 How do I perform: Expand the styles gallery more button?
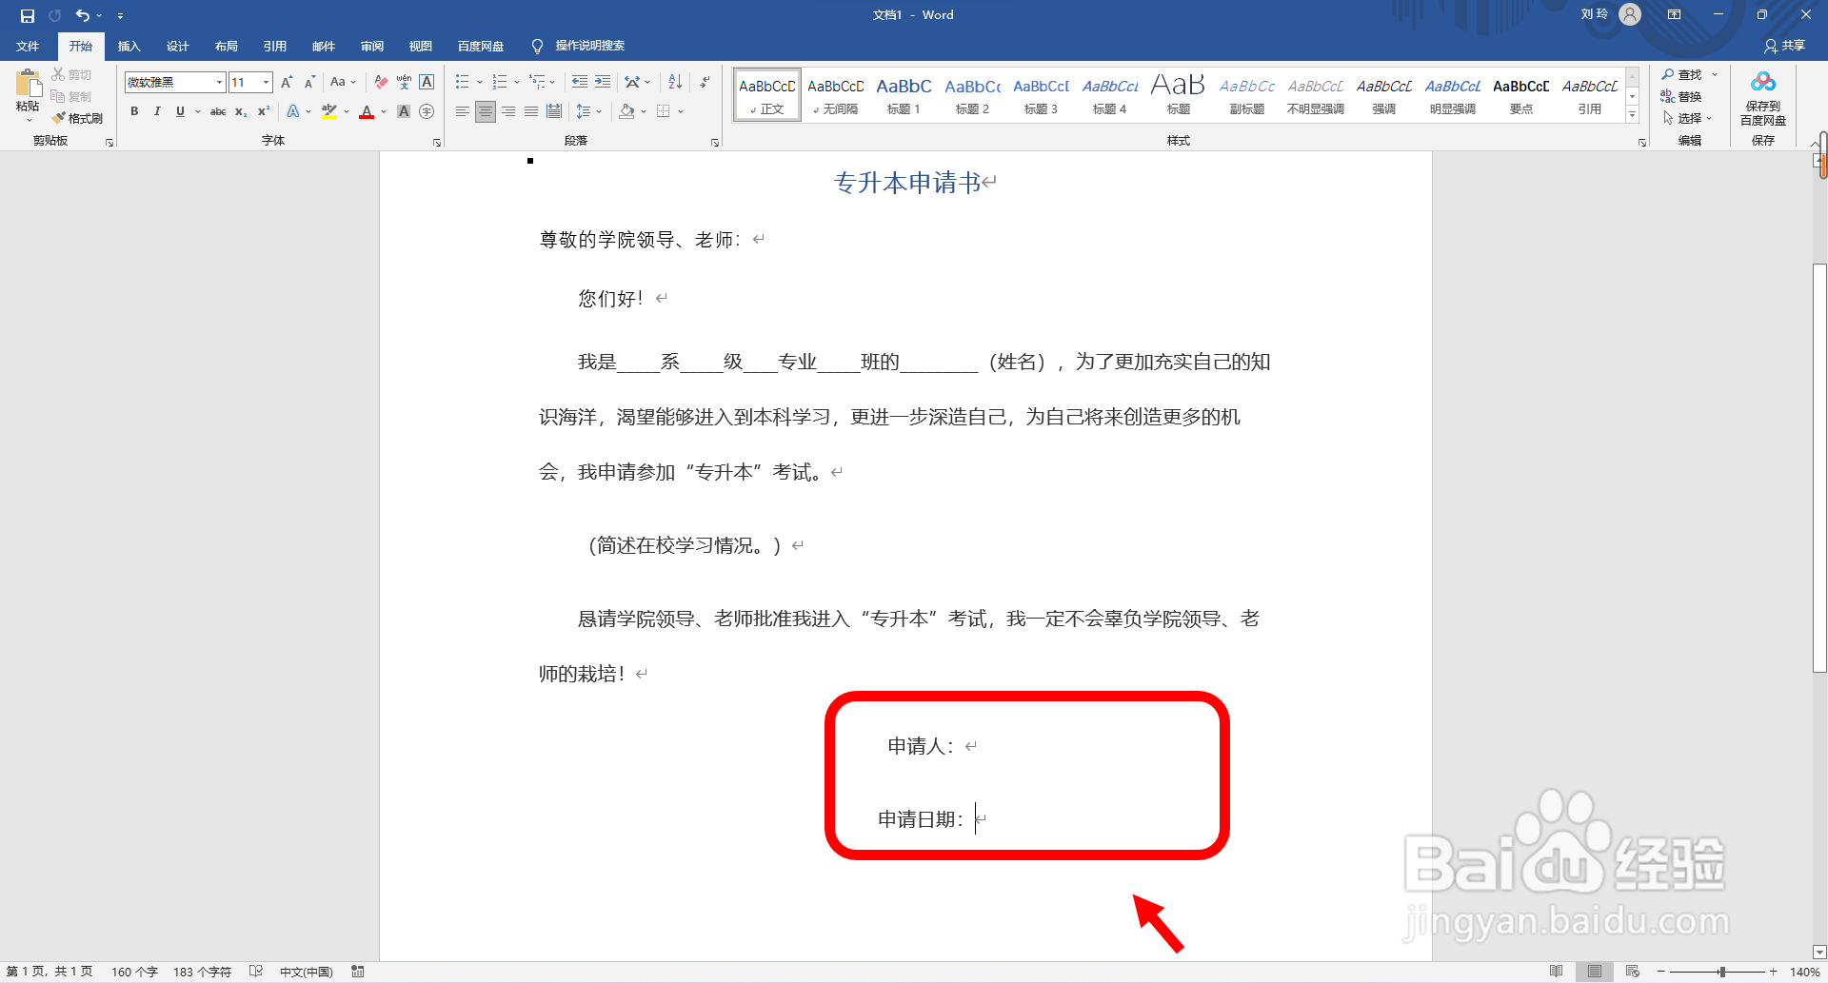click(1632, 114)
